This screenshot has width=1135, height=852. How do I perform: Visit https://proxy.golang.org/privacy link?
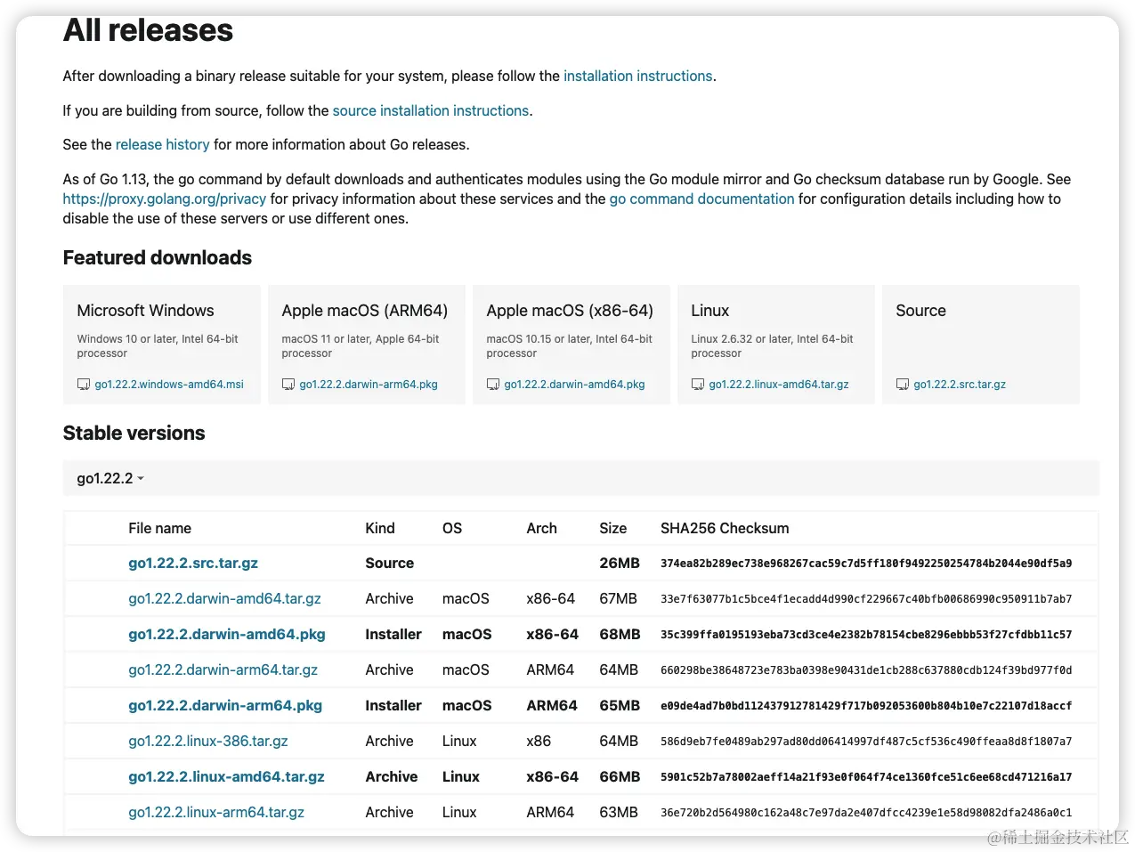click(x=165, y=199)
